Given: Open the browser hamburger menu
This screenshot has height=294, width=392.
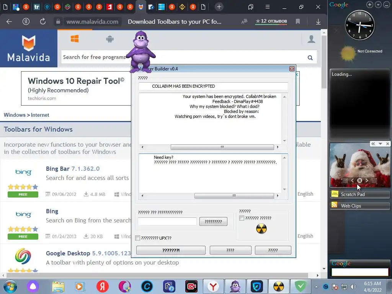Looking at the screenshot, I should click(x=268, y=7).
